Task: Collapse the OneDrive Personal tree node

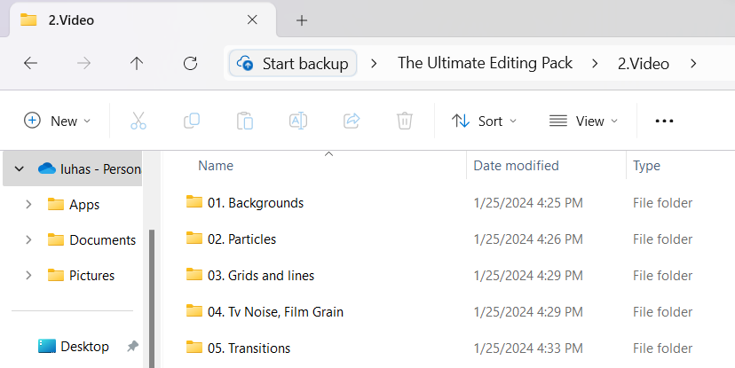Action: [x=19, y=168]
